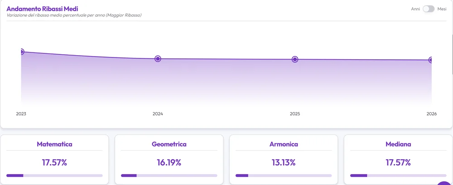The image size is (453, 185).
Task: Click the purple floating button at bottom-right corner
Action: [x=444, y=183]
